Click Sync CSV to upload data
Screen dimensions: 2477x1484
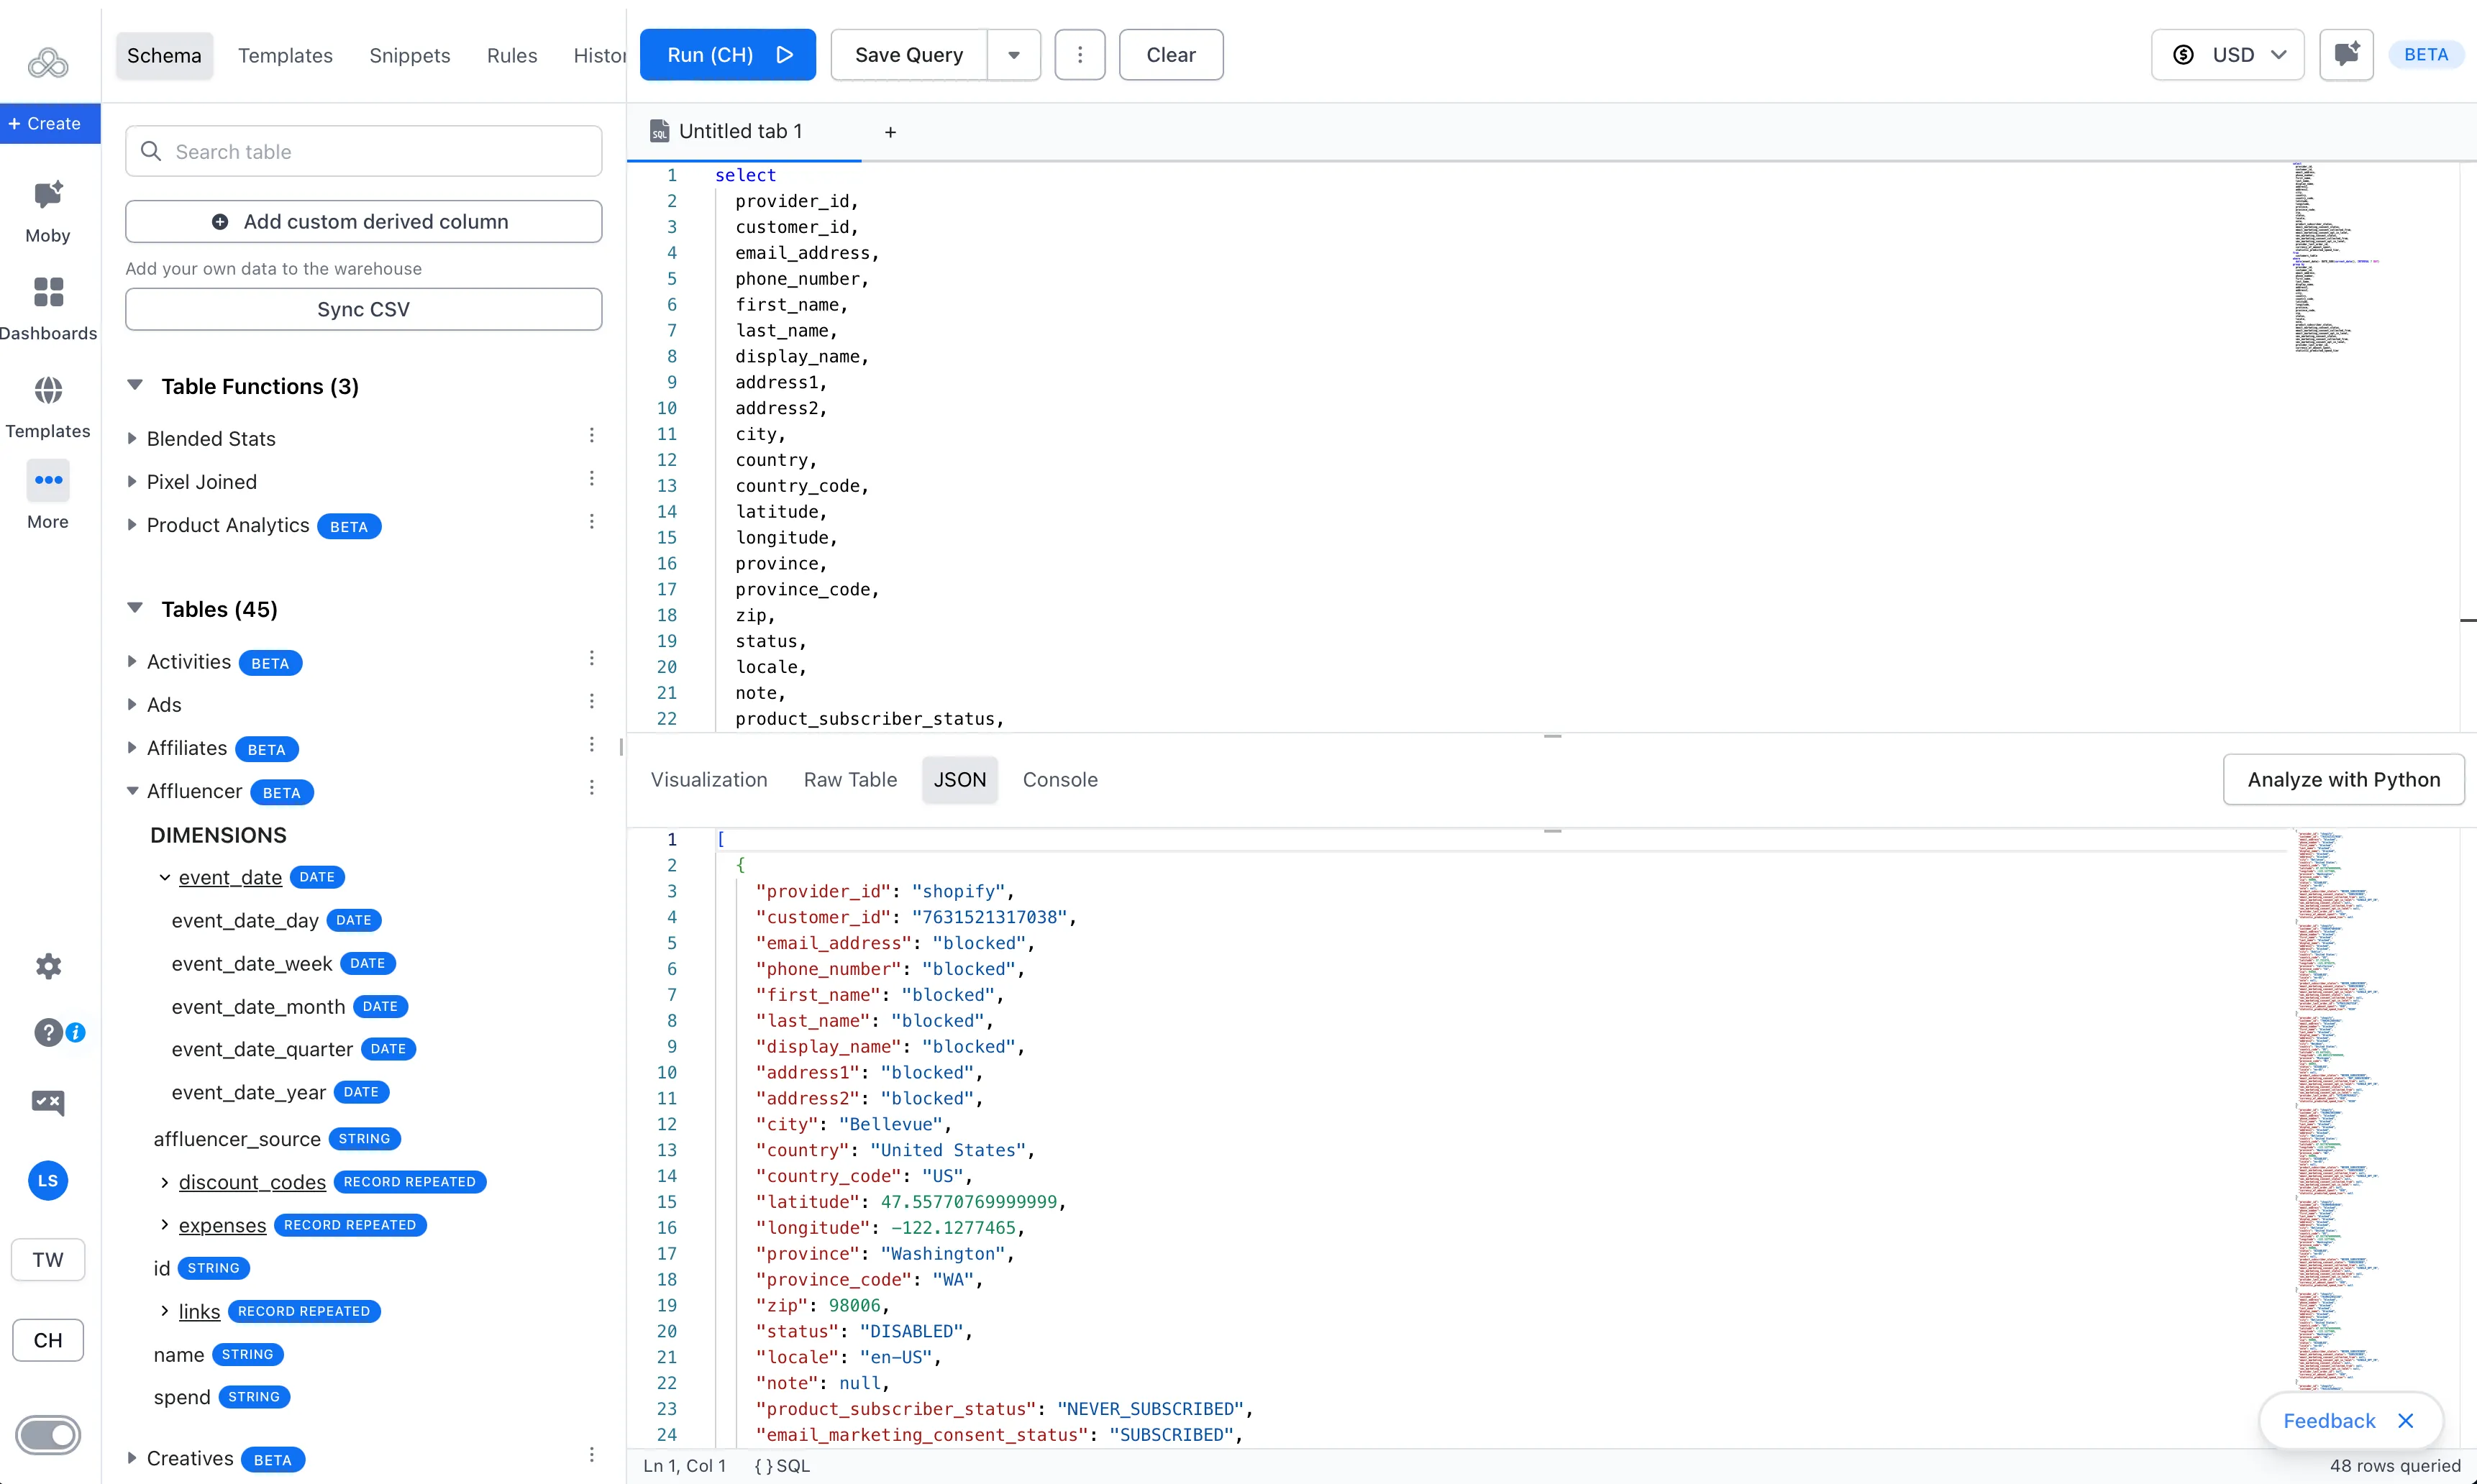[x=363, y=308]
